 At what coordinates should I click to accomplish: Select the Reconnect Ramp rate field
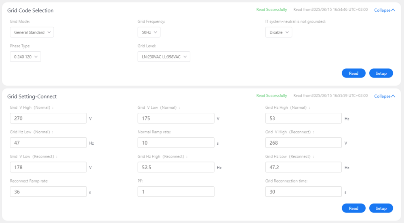point(48,191)
